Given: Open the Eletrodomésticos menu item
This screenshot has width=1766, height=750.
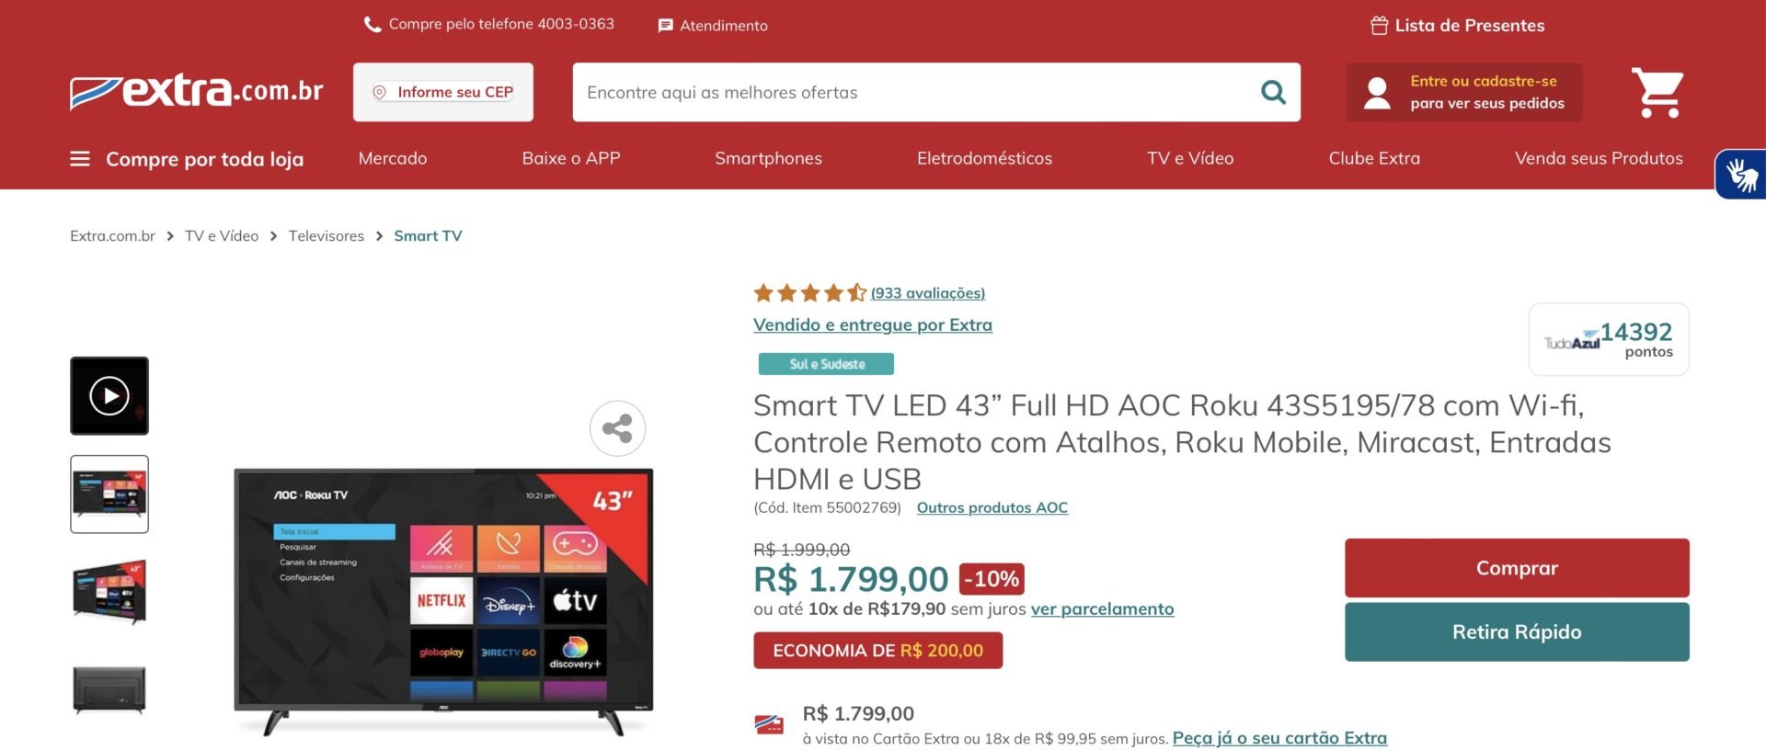Looking at the screenshot, I should click(x=984, y=158).
